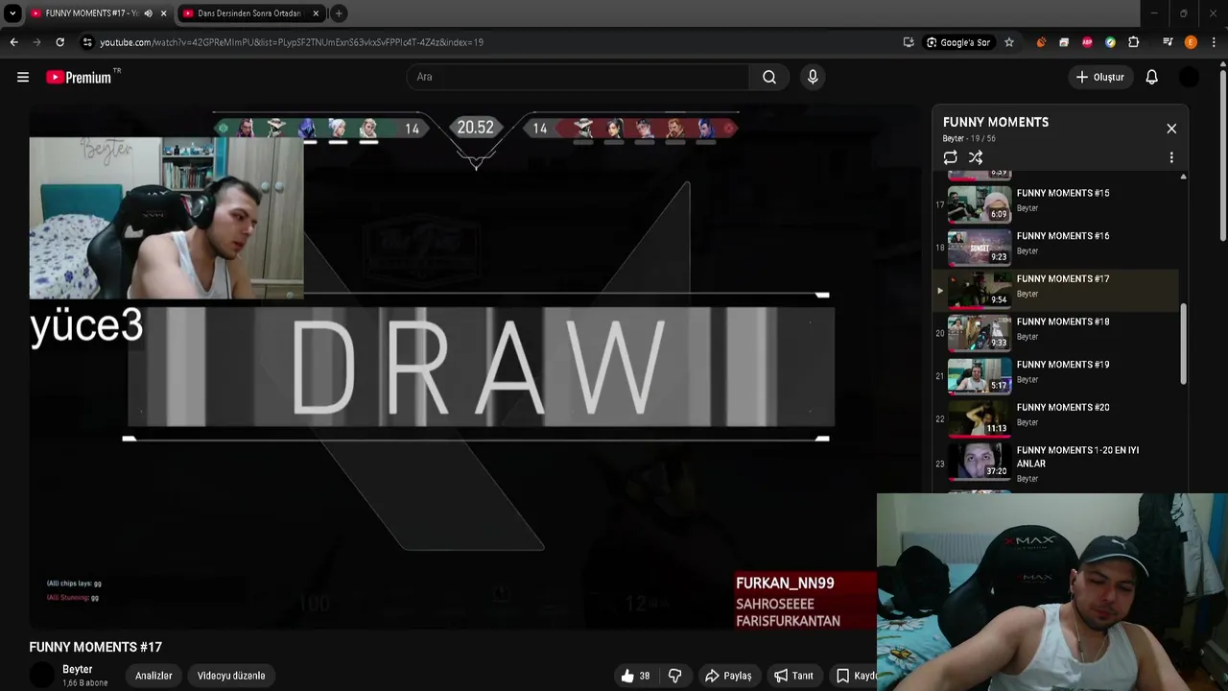Click the install app icon in address bar
1228x691 pixels.
pos(909,42)
